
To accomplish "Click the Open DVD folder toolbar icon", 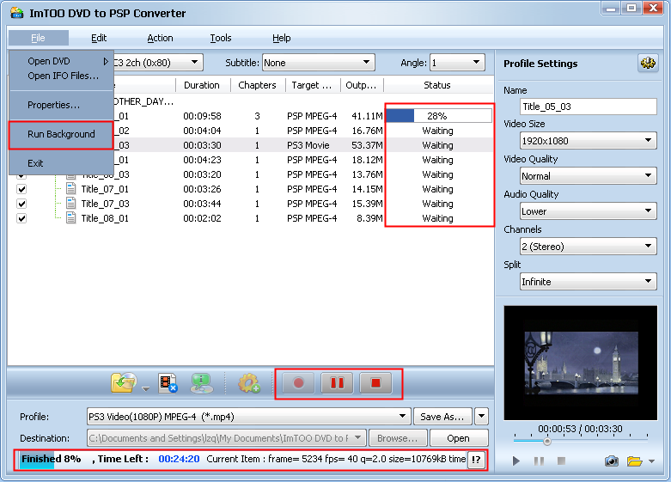I will click(124, 382).
